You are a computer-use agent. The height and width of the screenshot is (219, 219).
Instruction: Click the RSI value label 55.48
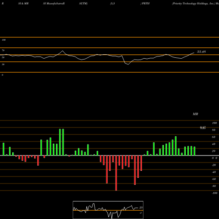pos(201,52)
